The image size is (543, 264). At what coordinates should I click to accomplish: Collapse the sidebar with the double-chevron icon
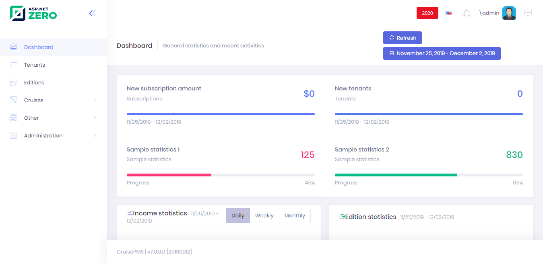click(x=92, y=13)
